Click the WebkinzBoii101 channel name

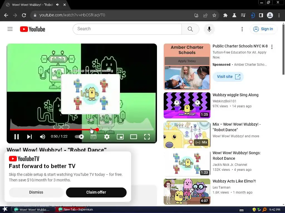tap(225, 101)
